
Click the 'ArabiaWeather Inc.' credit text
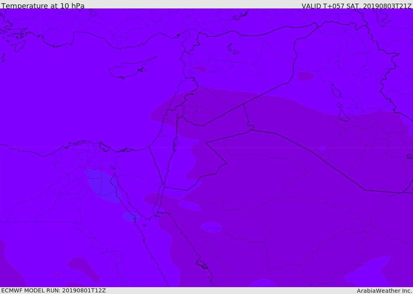click(384, 291)
